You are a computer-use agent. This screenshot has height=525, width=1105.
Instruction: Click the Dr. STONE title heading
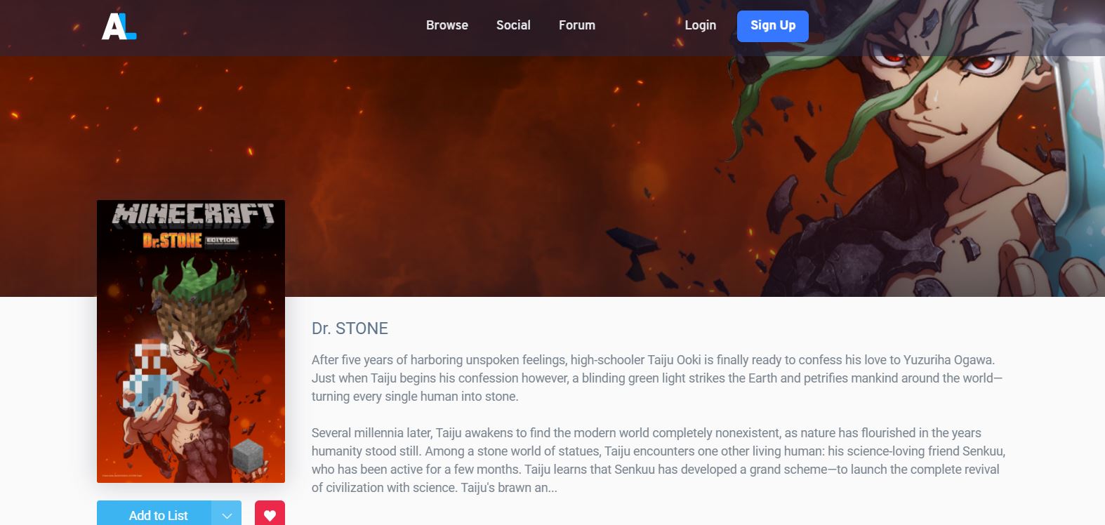[350, 328]
